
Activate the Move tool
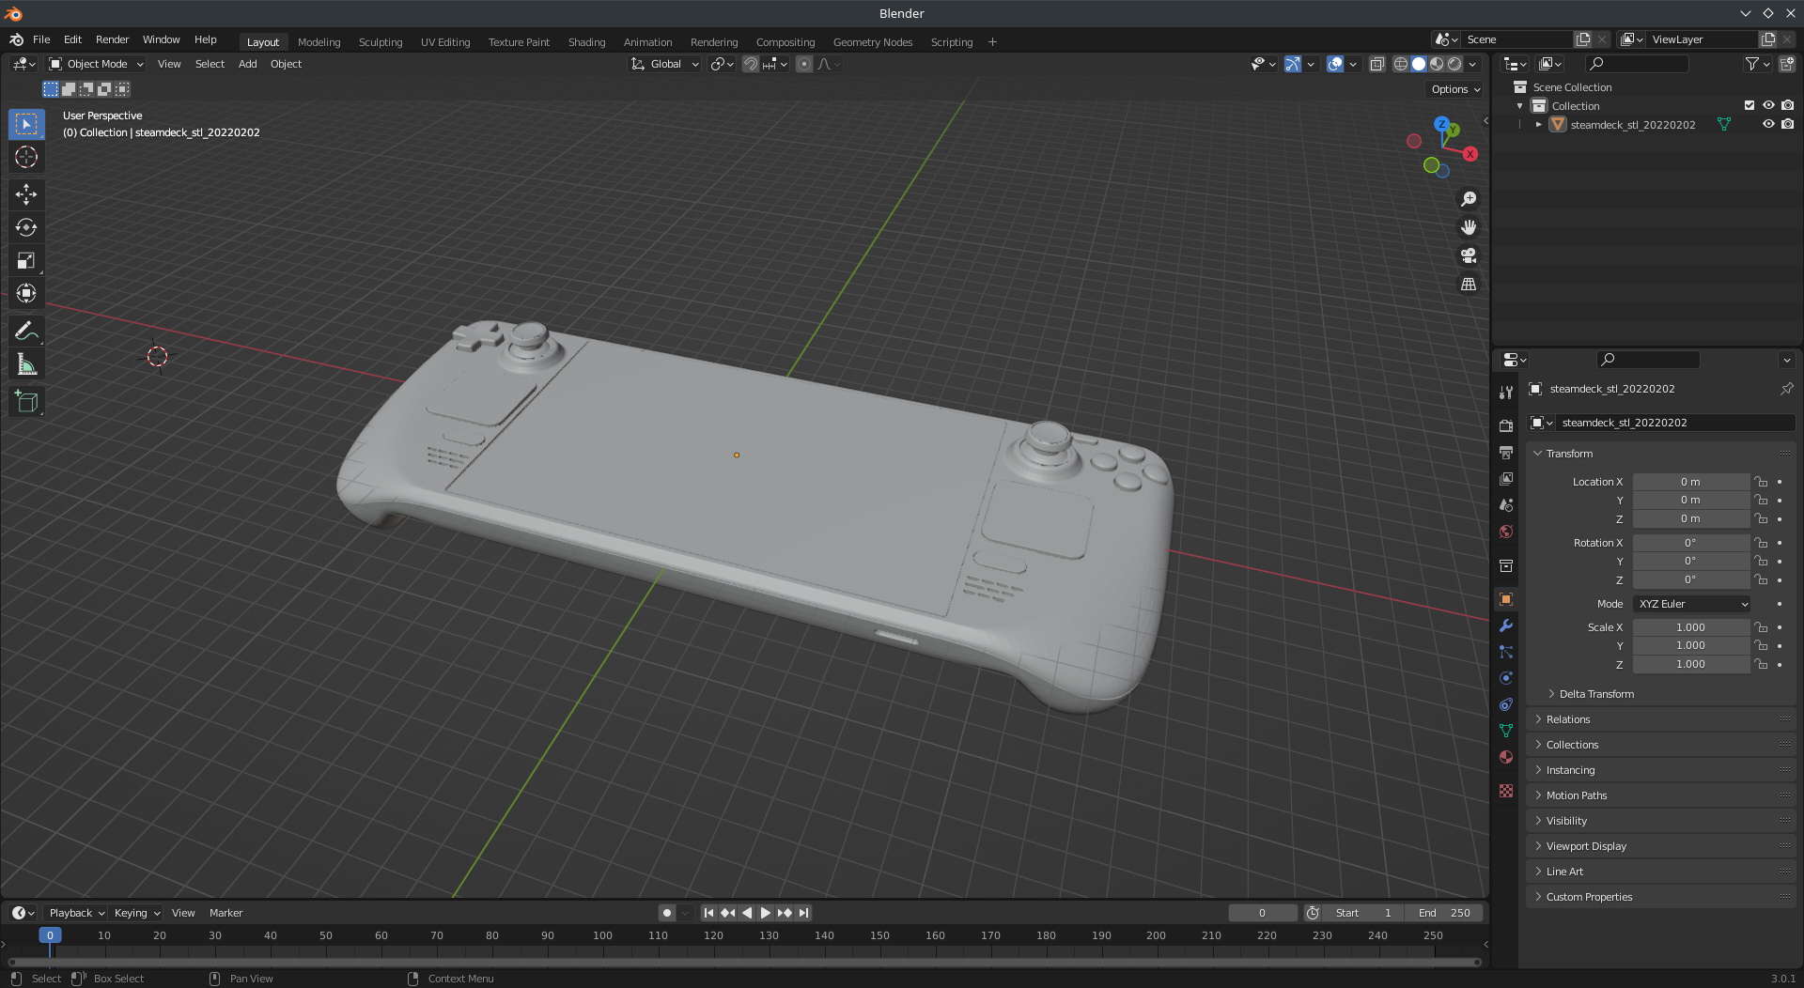pos(26,194)
